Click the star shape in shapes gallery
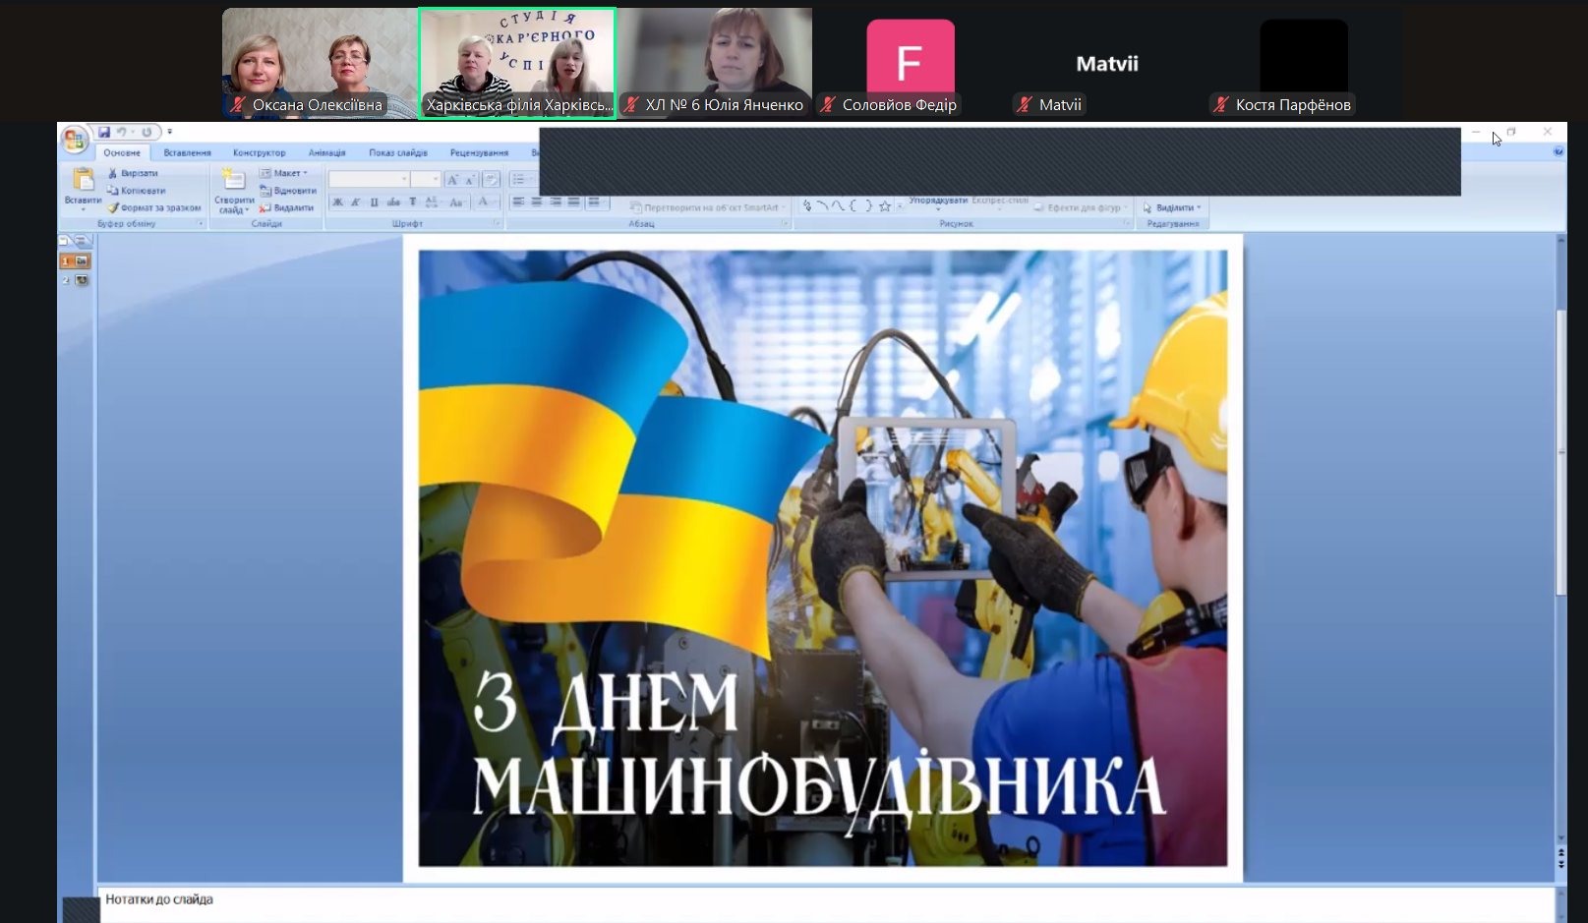The height and width of the screenshot is (923, 1588). click(x=885, y=206)
